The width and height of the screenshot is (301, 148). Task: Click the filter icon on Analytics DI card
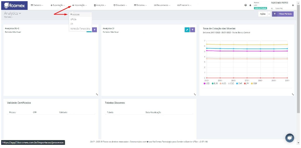click(192, 30)
